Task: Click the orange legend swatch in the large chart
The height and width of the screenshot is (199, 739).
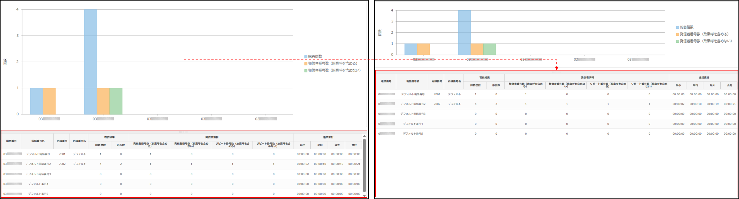Action: tap(306, 64)
